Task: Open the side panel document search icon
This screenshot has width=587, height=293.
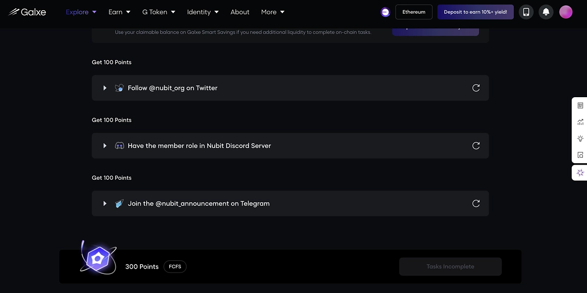Action: pyautogui.click(x=580, y=155)
